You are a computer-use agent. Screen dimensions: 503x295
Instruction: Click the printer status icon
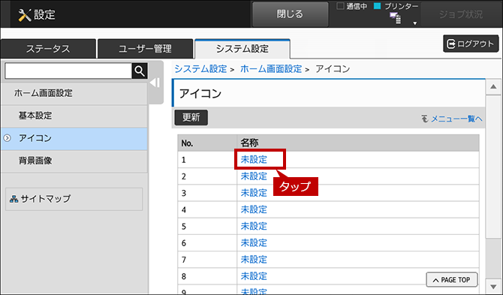[x=395, y=18]
